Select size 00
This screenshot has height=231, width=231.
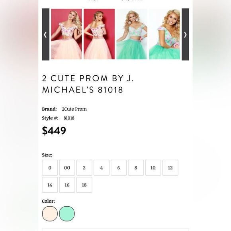click(x=67, y=168)
